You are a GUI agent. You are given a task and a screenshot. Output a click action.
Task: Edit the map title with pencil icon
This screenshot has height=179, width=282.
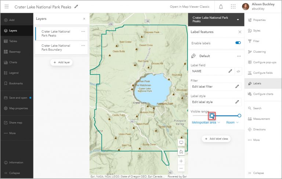pos(76,7)
